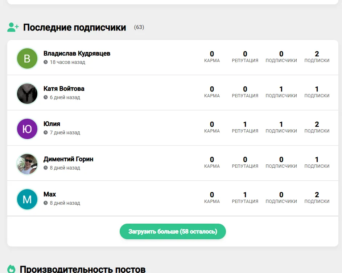Click the clock icon under Владислав Кудрявцев
This screenshot has height=273, width=342.
[x=46, y=62]
